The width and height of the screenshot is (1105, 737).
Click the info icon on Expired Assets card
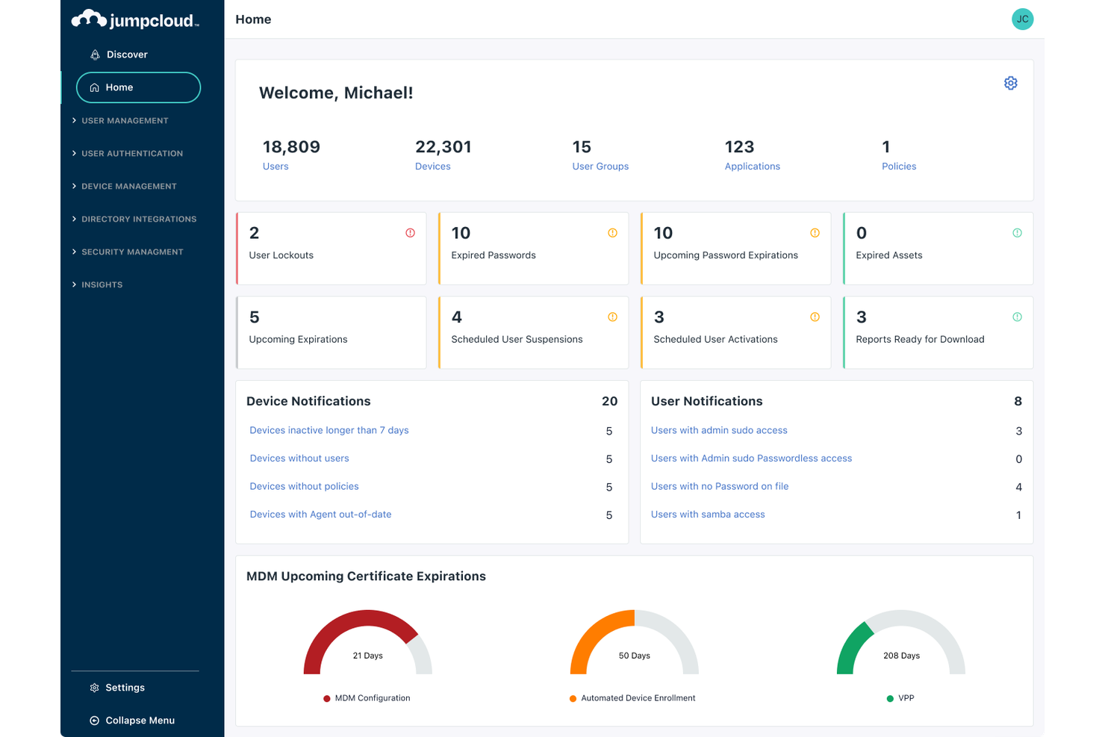point(1017,232)
